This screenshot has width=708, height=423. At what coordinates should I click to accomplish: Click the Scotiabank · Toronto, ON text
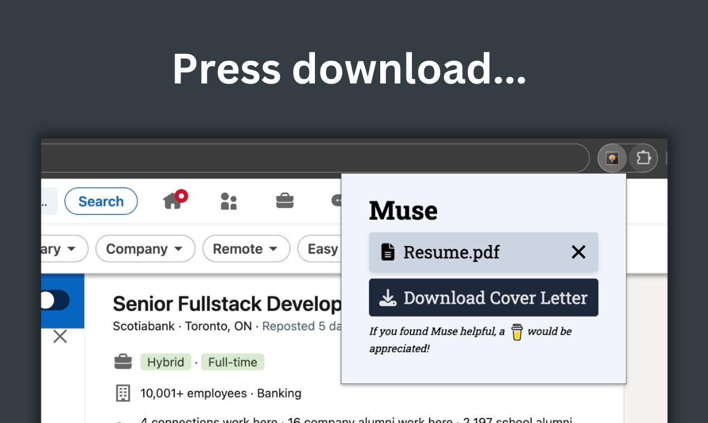click(182, 326)
